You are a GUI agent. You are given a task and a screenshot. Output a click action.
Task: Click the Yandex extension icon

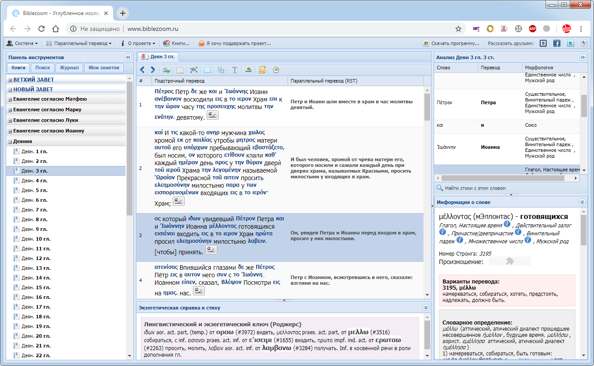pos(504,29)
